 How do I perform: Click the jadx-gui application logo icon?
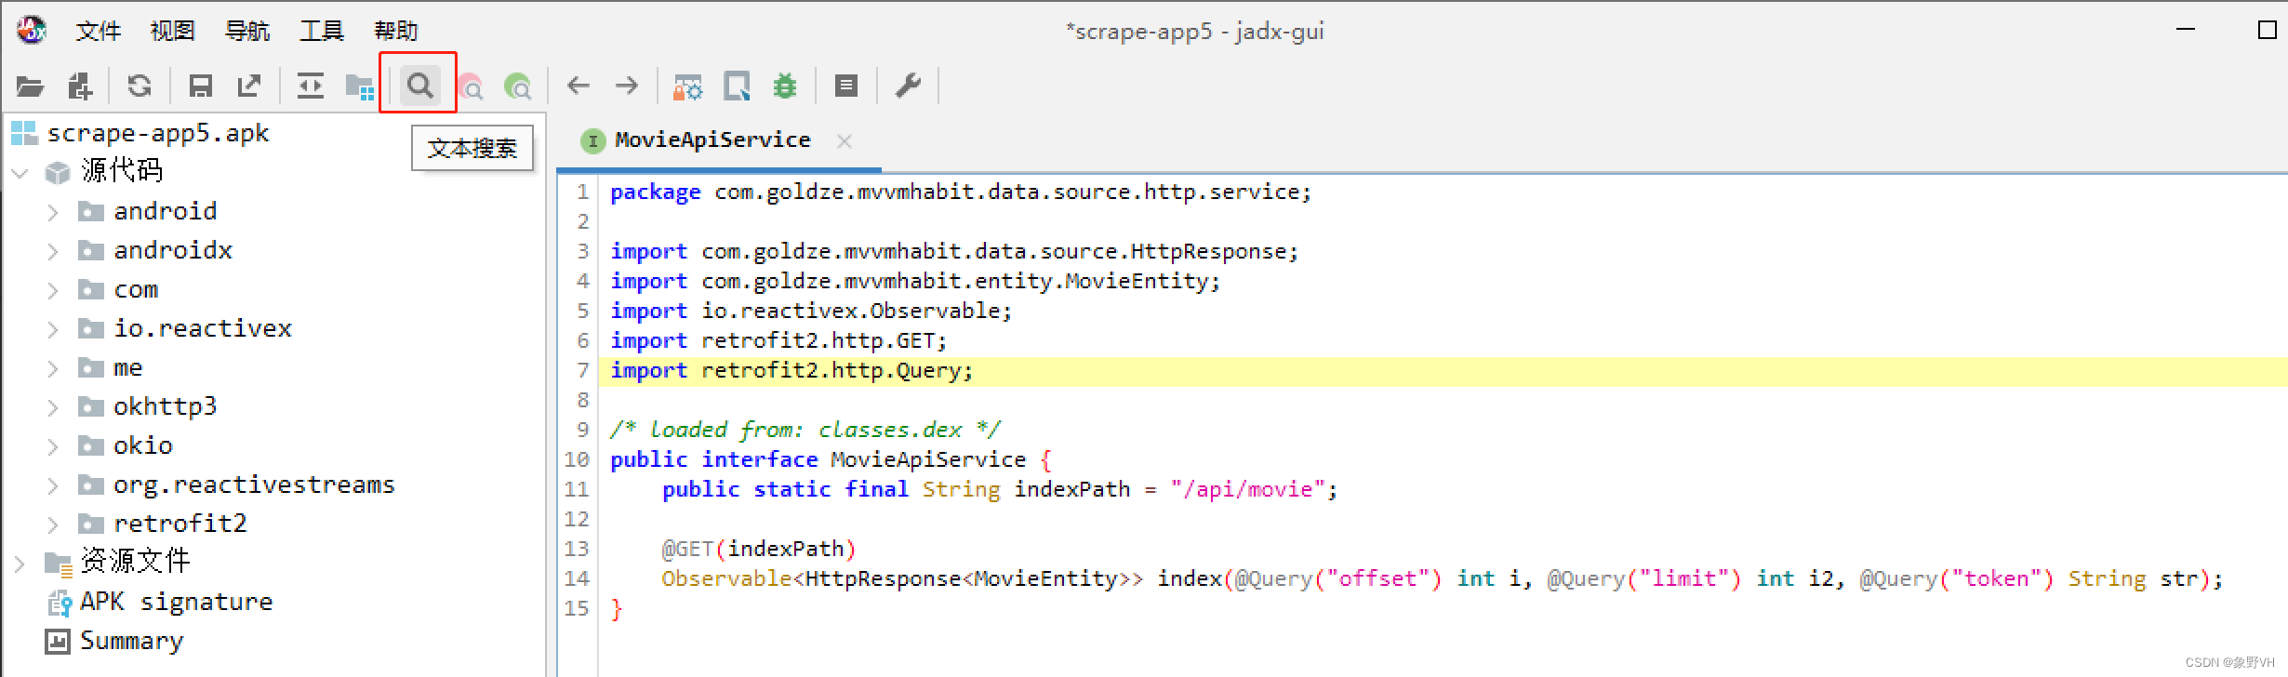click(x=31, y=30)
